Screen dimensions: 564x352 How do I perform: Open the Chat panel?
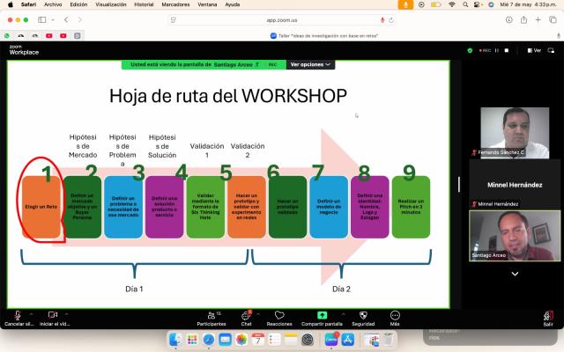(247, 315)
